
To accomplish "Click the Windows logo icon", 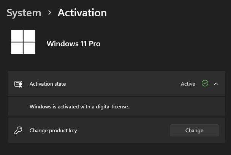I will (x=23, y=42).
